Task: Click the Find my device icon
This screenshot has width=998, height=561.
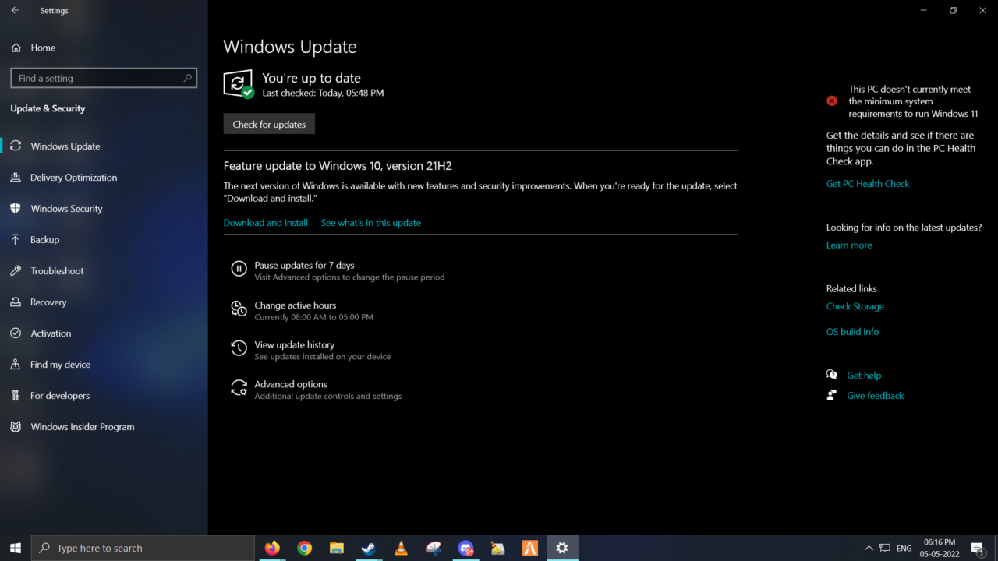Action: (x=16, y=365)
